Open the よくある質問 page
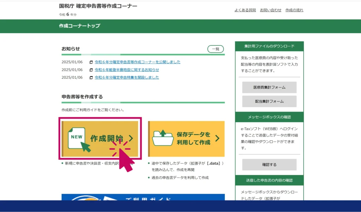 245,10
